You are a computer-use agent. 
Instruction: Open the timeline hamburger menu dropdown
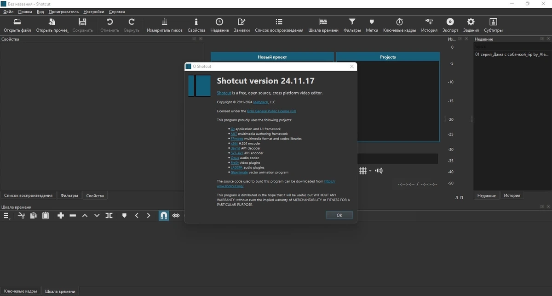pyautogui.click(x=7, y=215)
